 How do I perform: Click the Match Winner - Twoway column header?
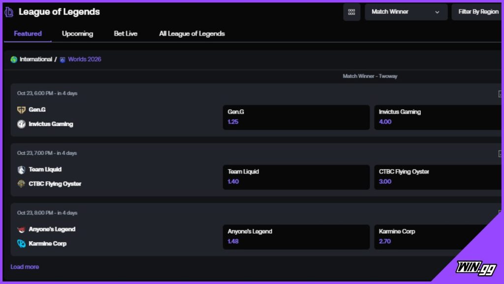tap(370, 76)
